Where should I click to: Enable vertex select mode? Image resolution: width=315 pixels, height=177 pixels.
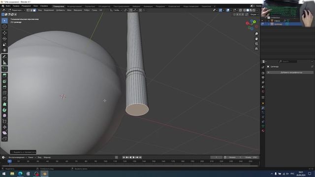[x=28, y=10]
